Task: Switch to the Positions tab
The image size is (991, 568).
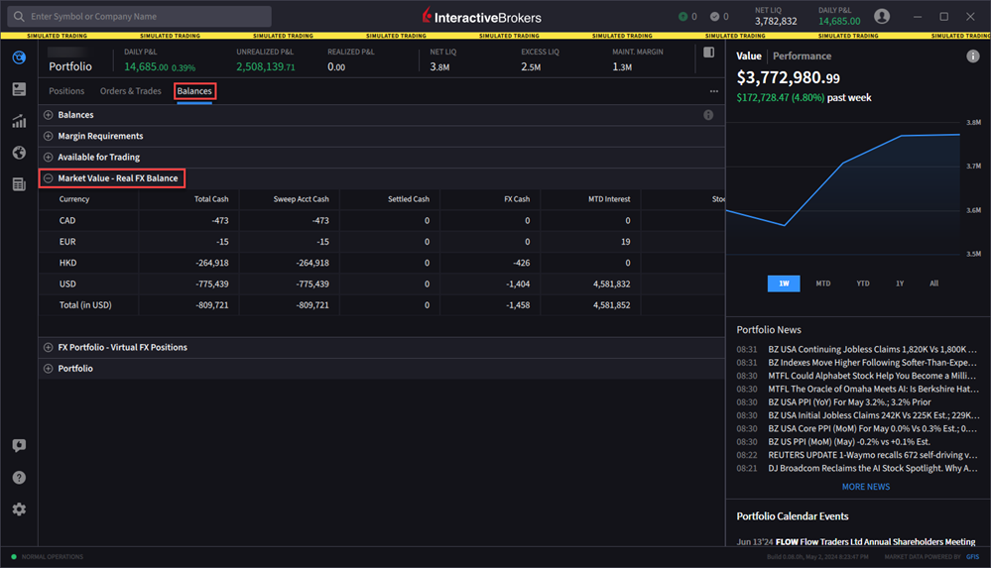Action: pyautogui.click(x=66, y=91)
